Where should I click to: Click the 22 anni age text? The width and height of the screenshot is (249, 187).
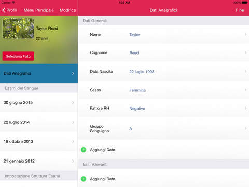(42, 38)
